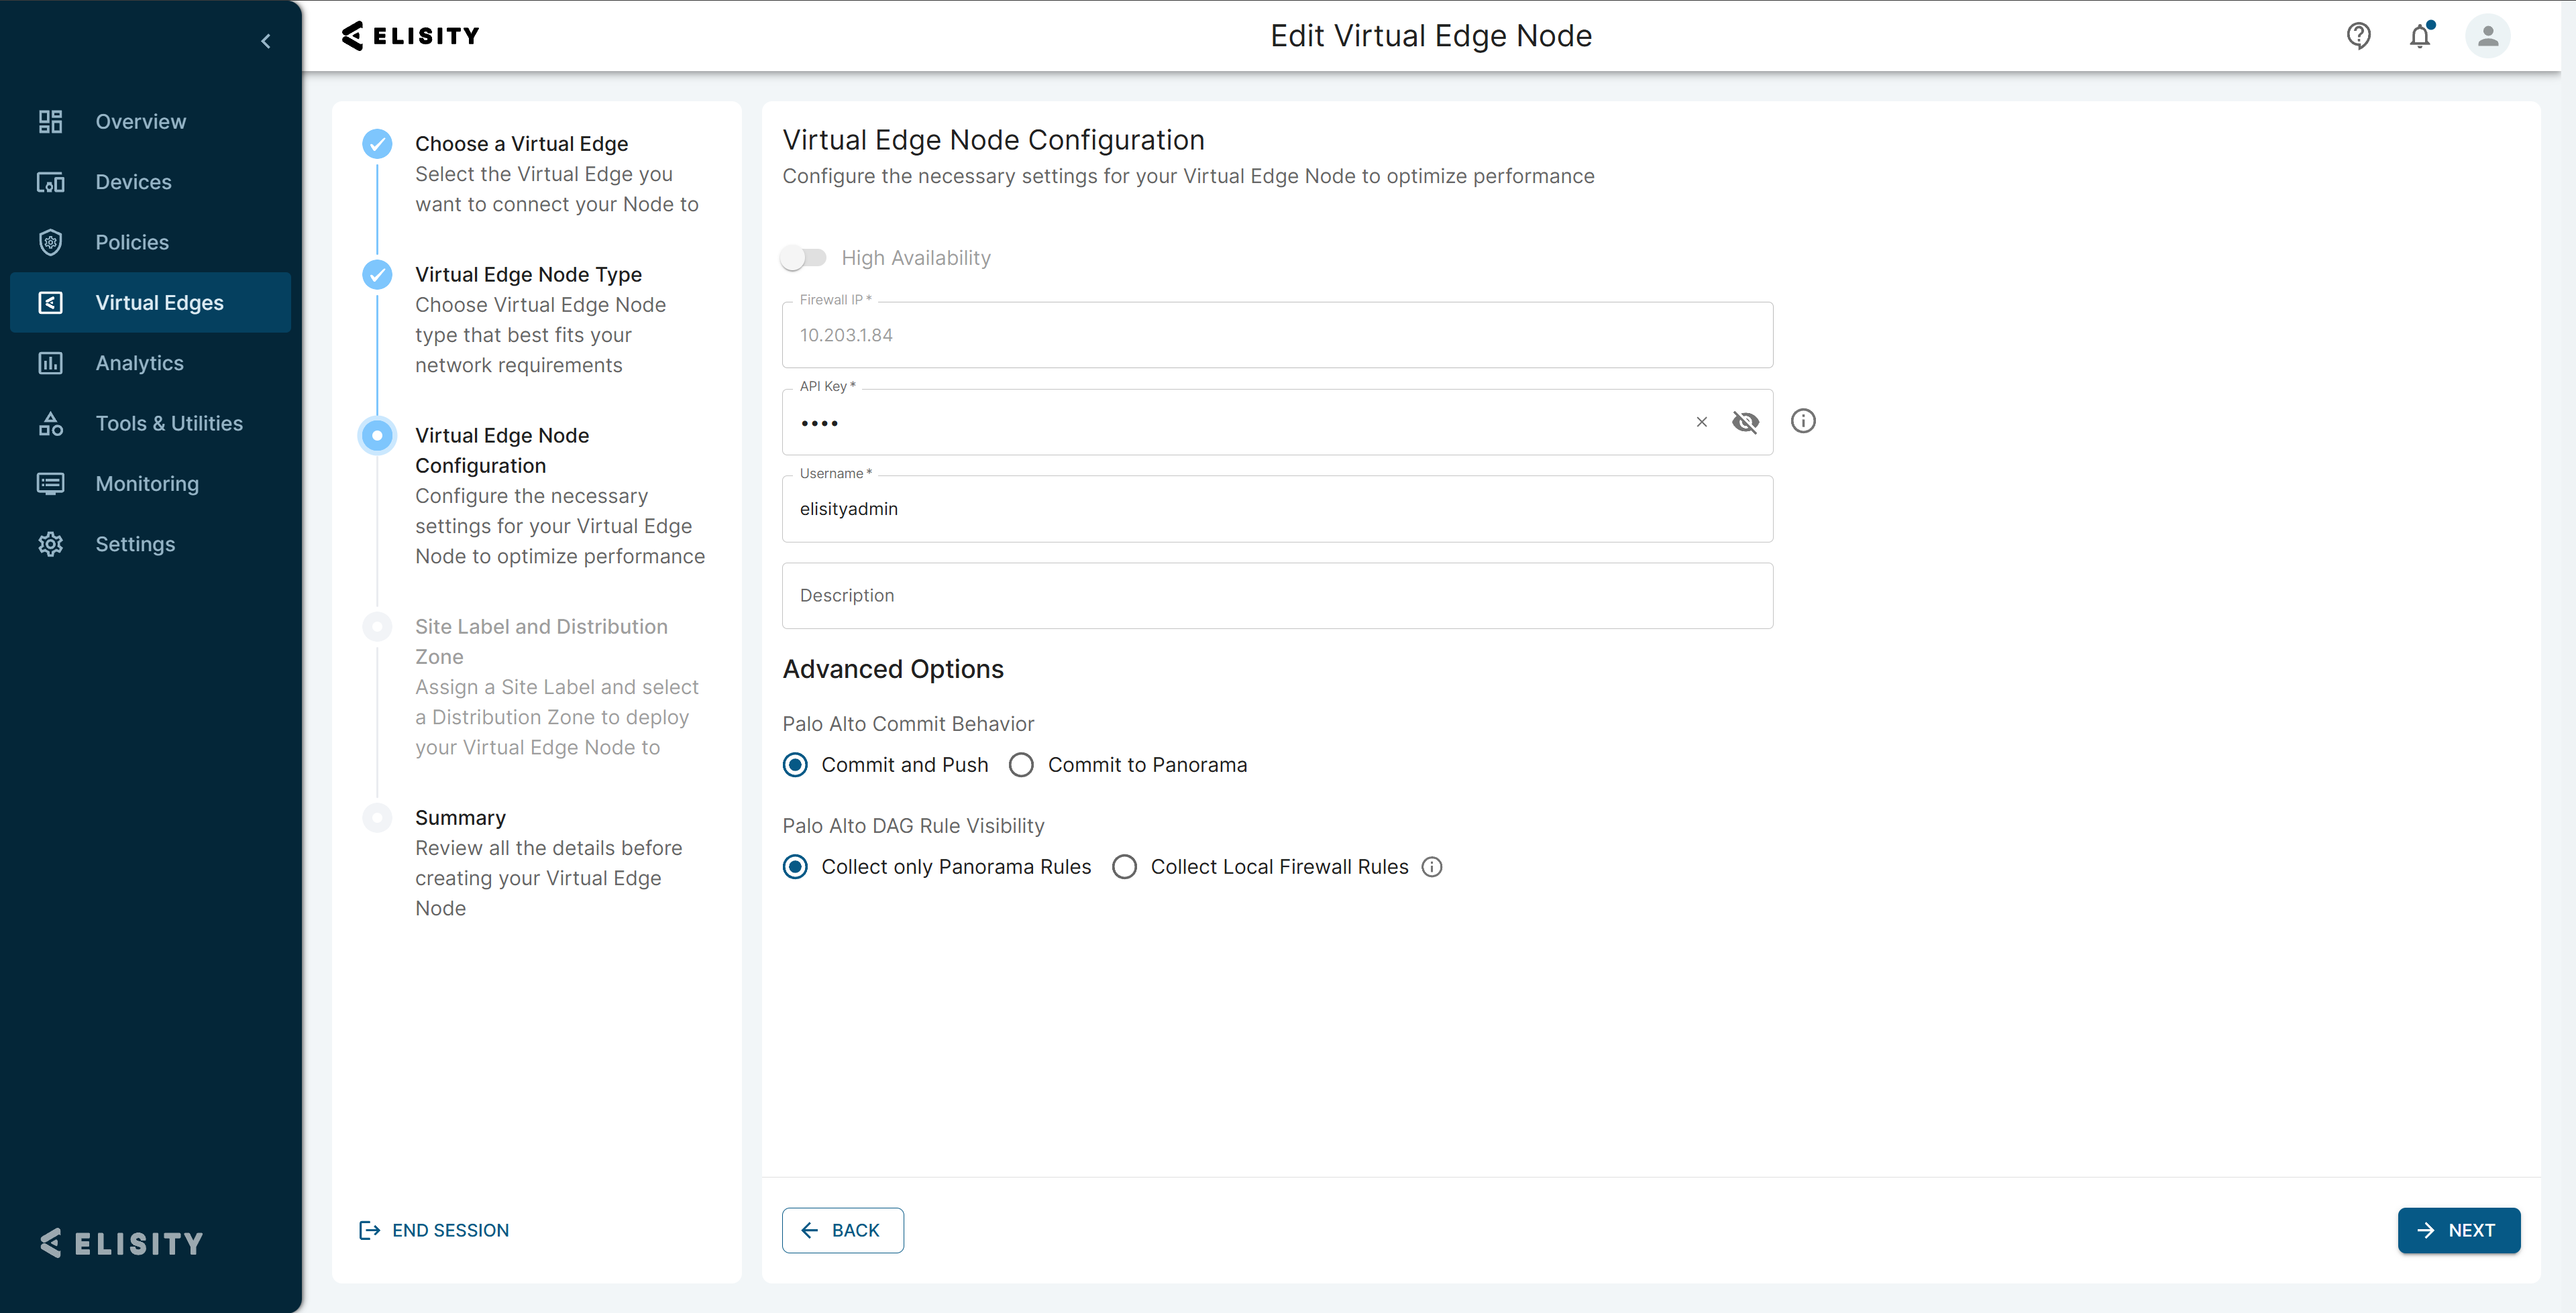Screen dimensions: 2576x1313
Task: Click the END SESSION exit arrow icon
Action: click(x=369, y=1230)
